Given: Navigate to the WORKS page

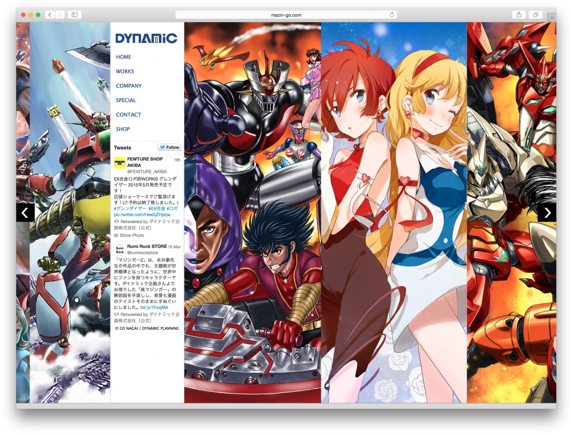Looking at the screenshot, I should (125, 71).
